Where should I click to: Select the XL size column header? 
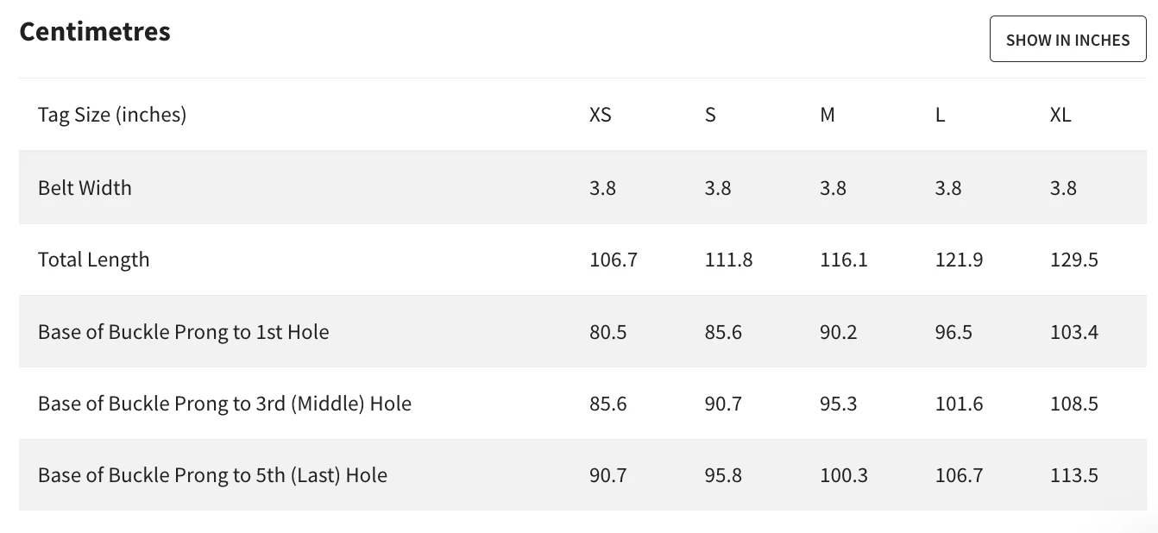point(1060,115)
